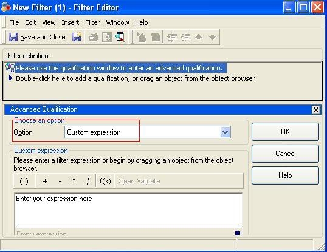Open the Window menu
327x252 pixels.
coord(117,22)
